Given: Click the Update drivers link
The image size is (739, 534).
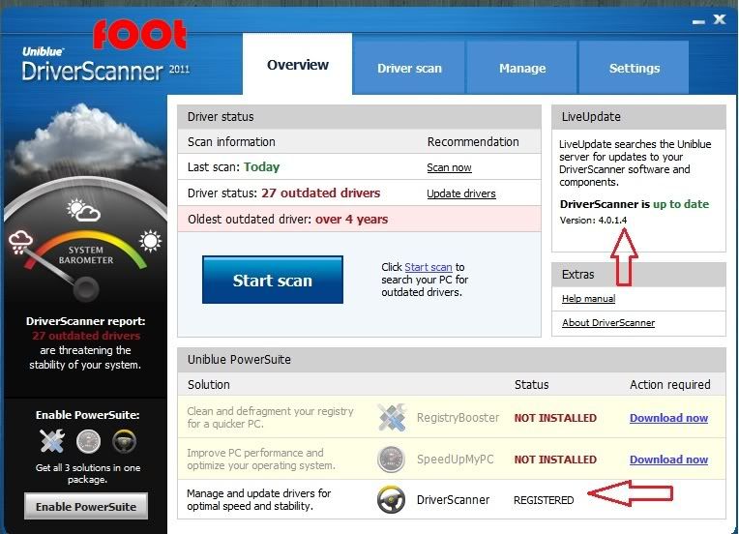Looking at the screenshot, I should click(x=460, y=193).
